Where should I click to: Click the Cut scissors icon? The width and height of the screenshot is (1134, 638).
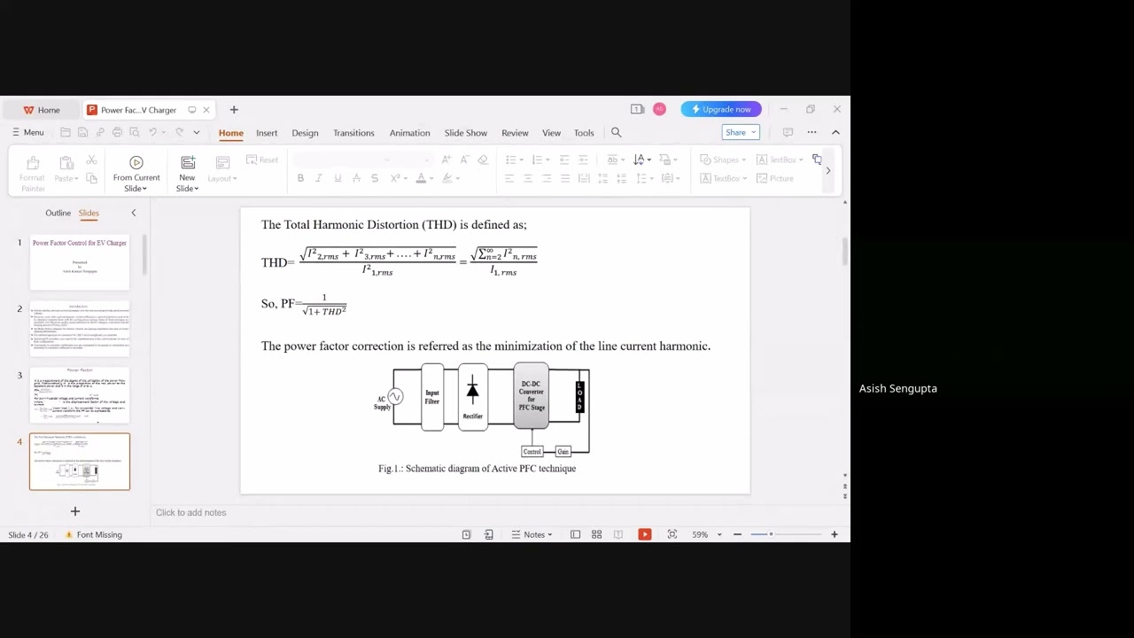point(91,160)
